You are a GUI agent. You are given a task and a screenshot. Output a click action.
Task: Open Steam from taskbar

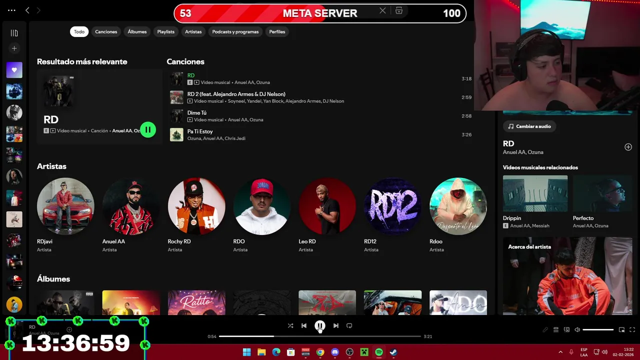point(393,352)
